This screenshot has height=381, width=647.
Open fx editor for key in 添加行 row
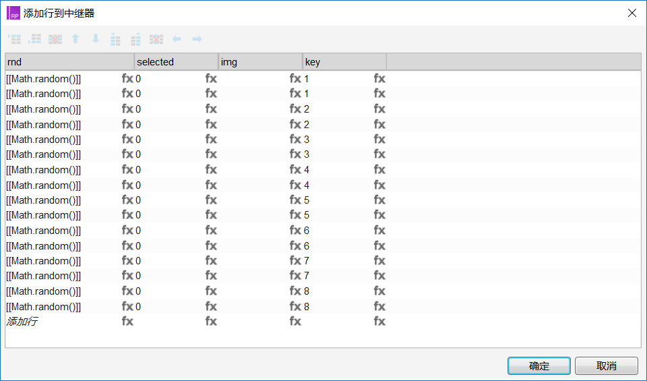point(379,321)
